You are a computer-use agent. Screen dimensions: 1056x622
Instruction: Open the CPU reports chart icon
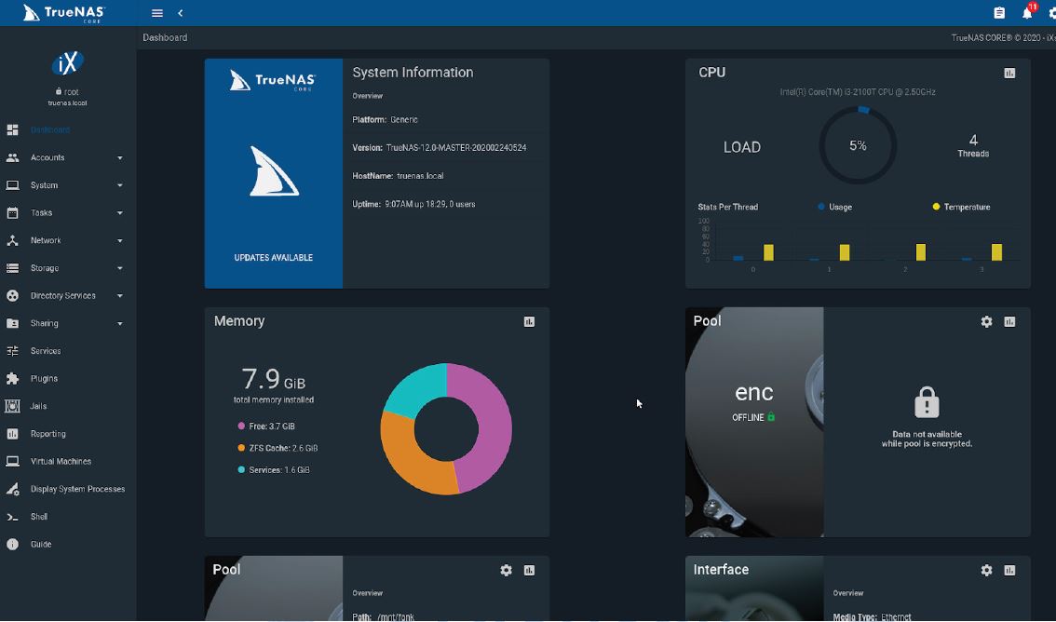point(1009,73)
